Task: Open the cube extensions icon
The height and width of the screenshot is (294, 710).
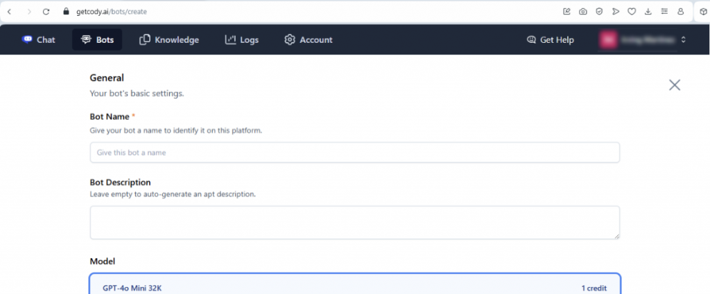Action: pos(704,12)
